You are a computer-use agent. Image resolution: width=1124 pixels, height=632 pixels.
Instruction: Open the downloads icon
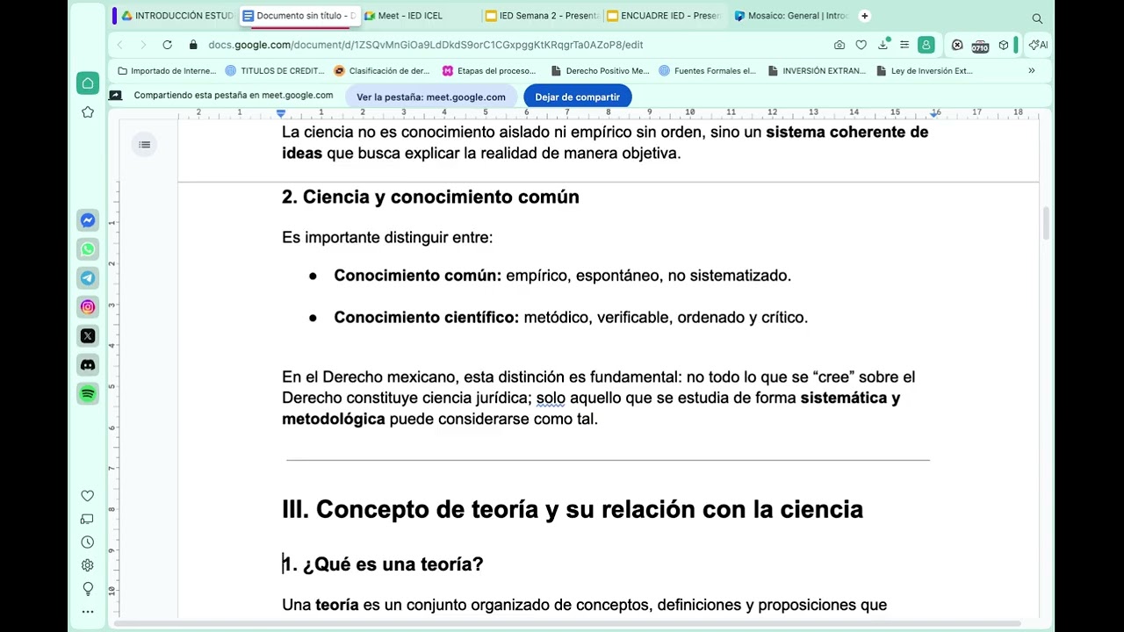click(883, 45)
